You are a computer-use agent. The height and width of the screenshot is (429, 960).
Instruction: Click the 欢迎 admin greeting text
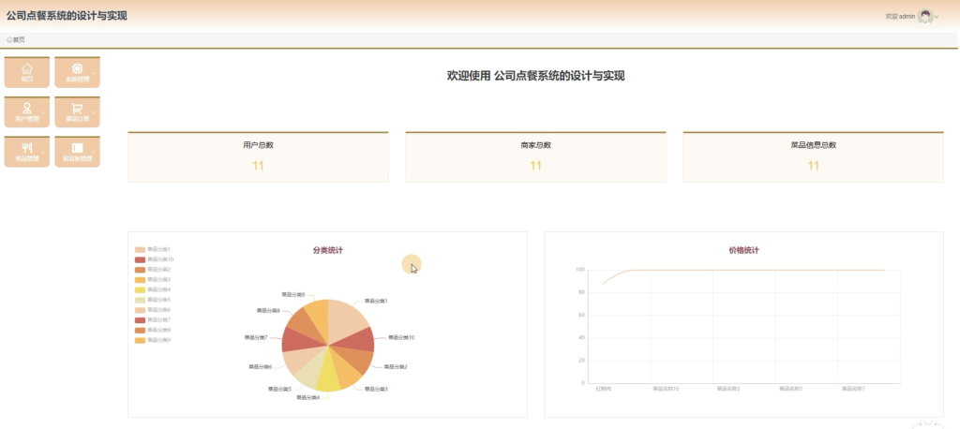(x=900, y=17)
